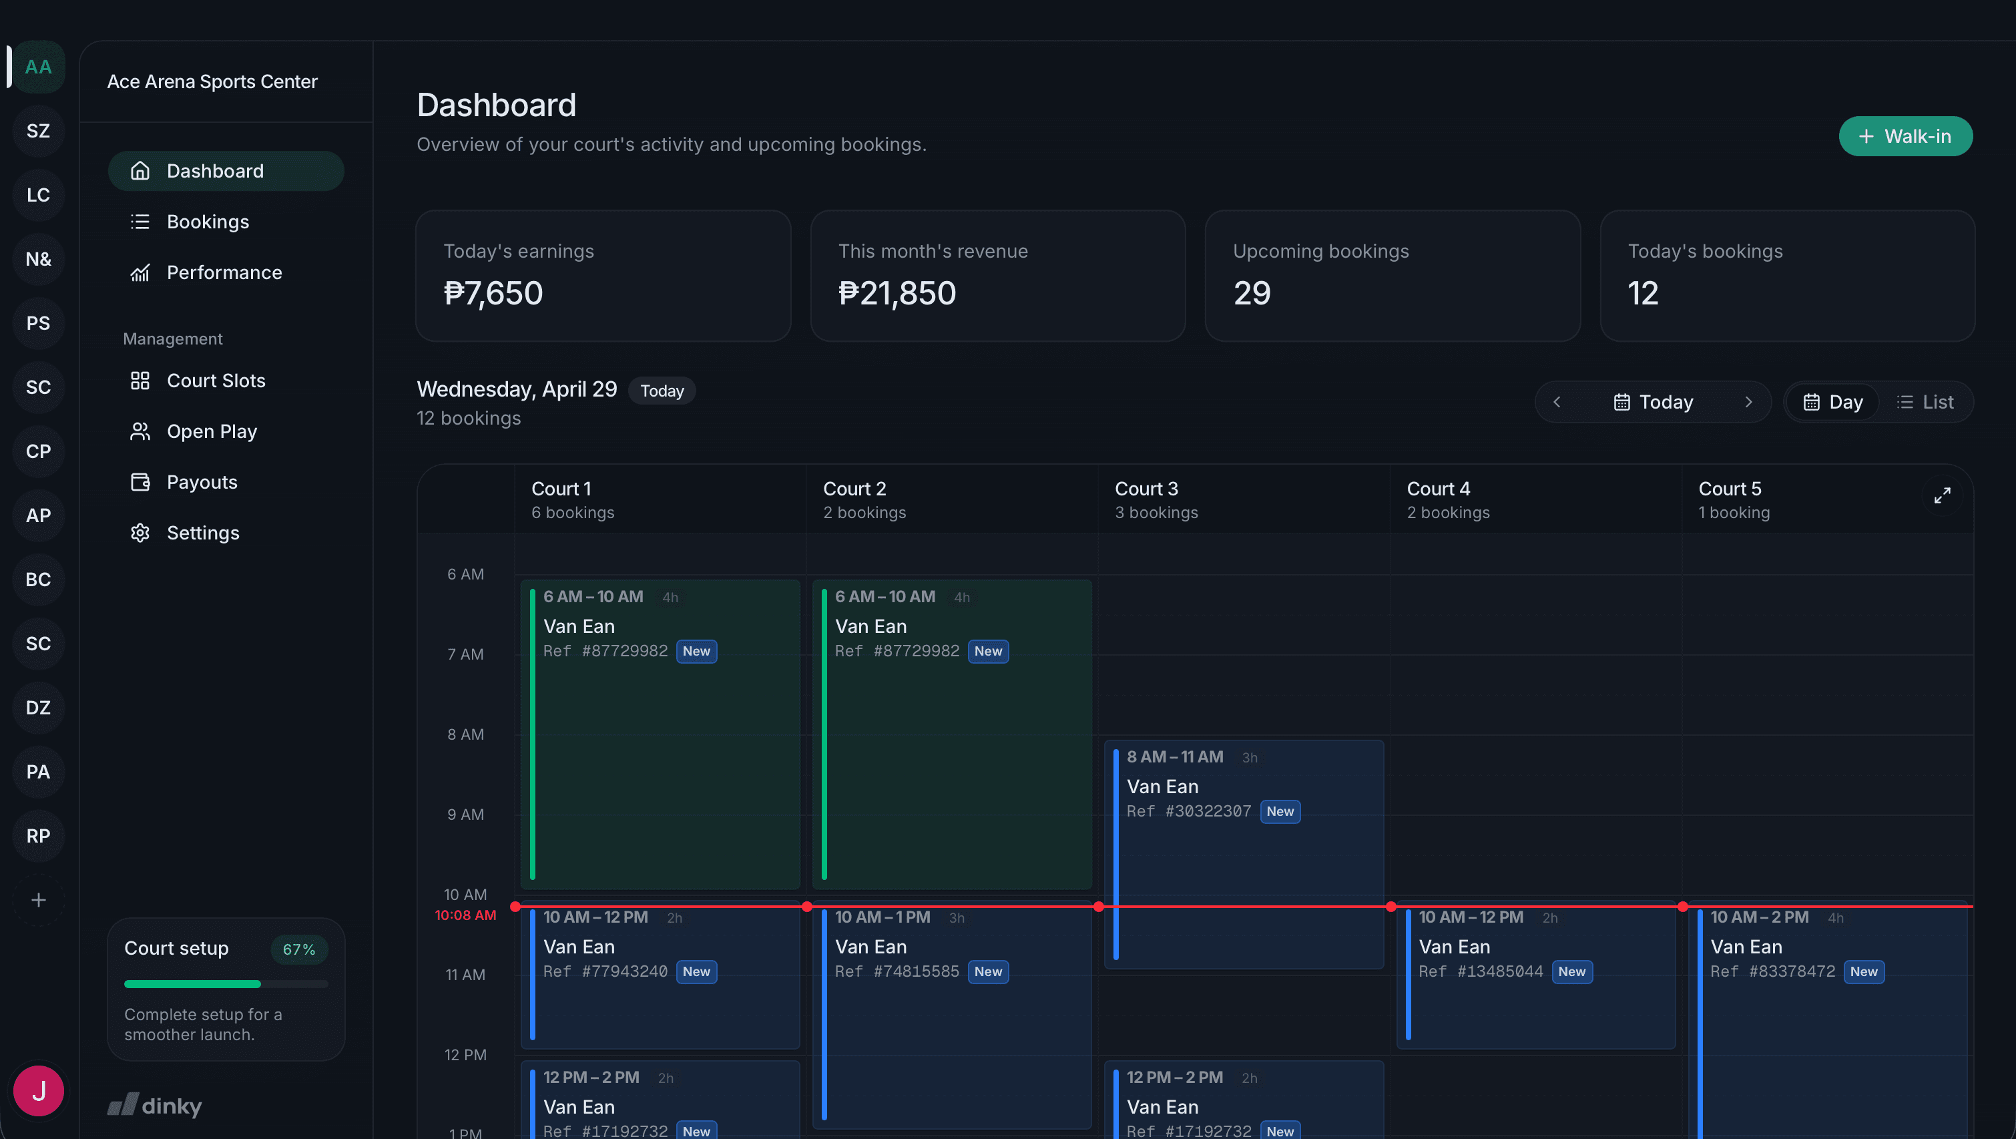Switch to the PA workspace
Screen dimensions: 2016x1139
tap(38, 772)
